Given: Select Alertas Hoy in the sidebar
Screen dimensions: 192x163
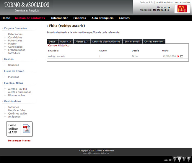Looking at the screenshot, I should (16, 89).
